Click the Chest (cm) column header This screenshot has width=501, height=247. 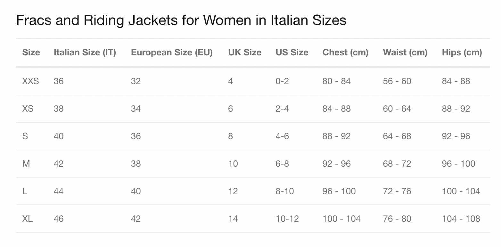click(x=345, y=52)
